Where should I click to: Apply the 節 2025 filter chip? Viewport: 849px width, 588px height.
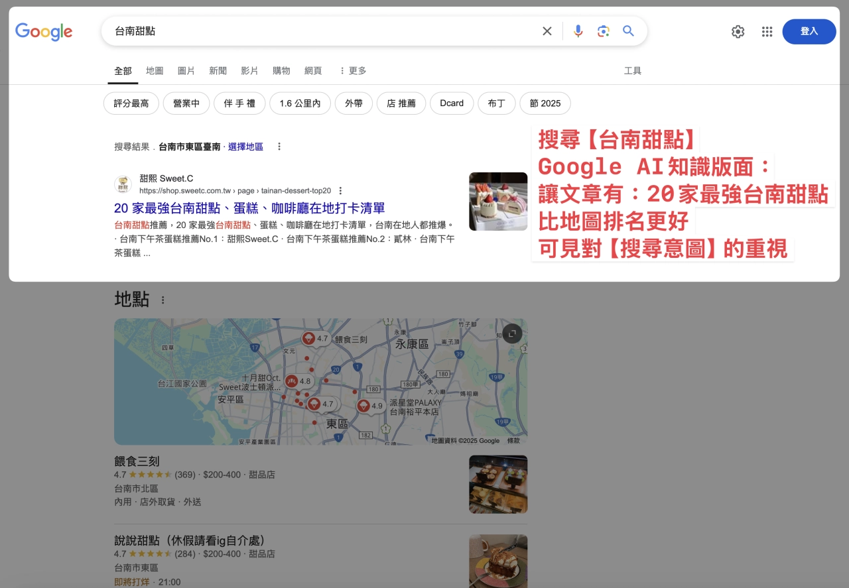point(545,103)
